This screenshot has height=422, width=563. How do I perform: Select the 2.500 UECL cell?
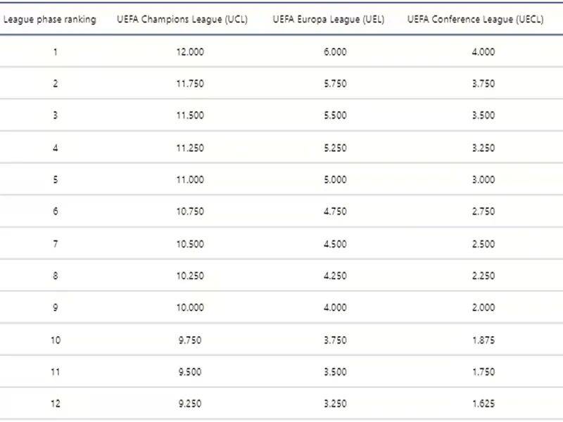(483, 243)
